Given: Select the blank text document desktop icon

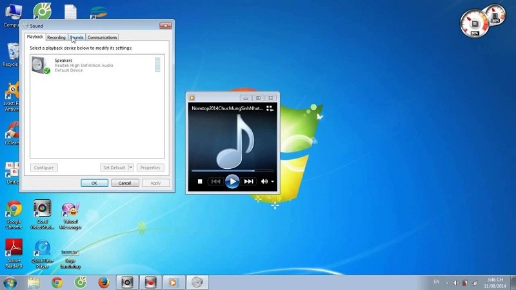Looking at the screenshot, I should tap(70, 11).
